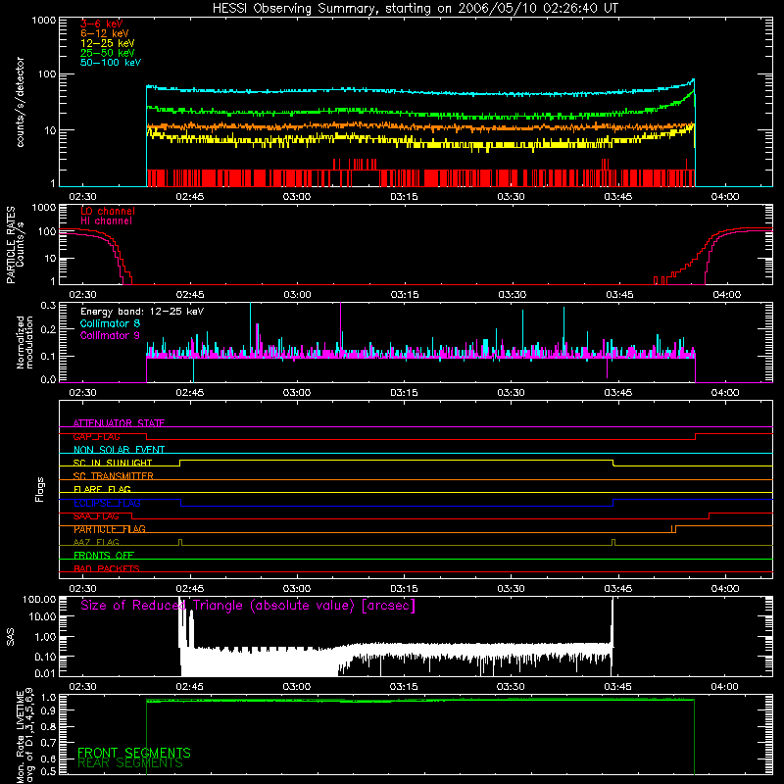This screenshot has height=784, width=784.
Task: Click the Normalized modulation axis title
Action: click(24, 342)
